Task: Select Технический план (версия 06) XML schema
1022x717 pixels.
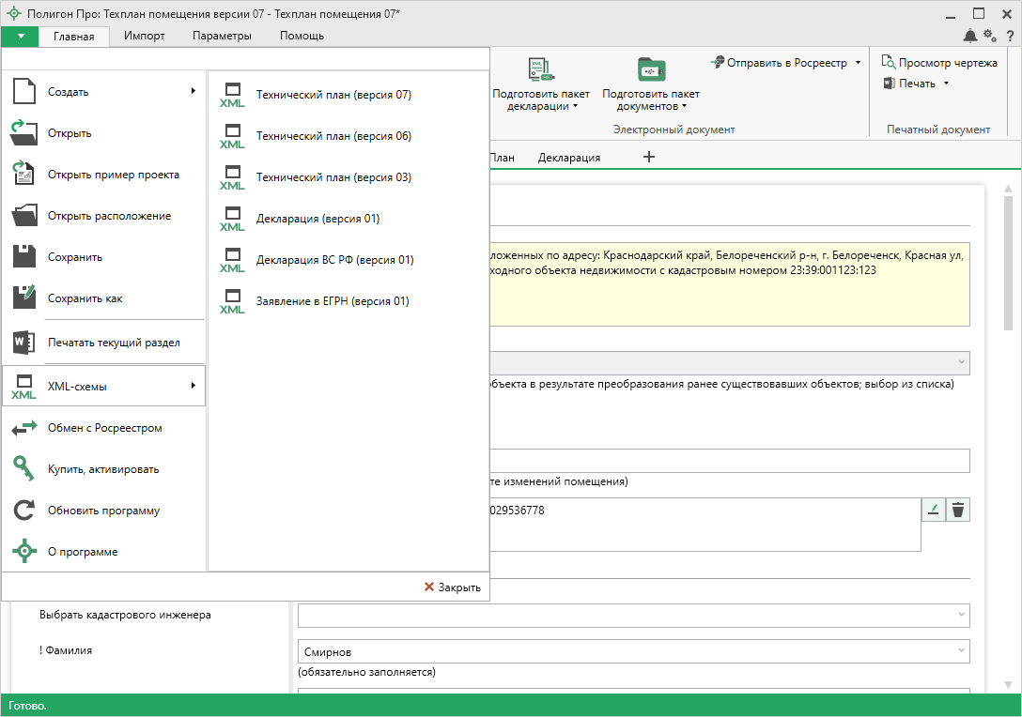Action: click(x=333, y=136)
